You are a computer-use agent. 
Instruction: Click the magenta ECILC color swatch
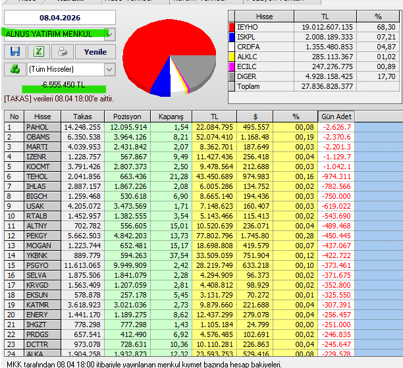pyautogui.click(x=232, y=66)
